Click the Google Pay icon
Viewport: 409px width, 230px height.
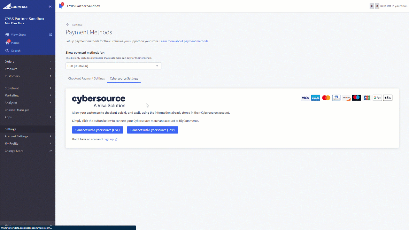pos(377,98)
